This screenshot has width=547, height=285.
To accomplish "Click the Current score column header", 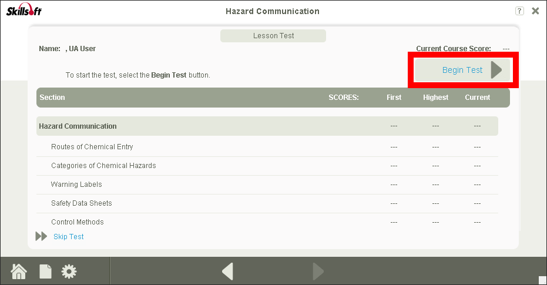I will (477, 98).
